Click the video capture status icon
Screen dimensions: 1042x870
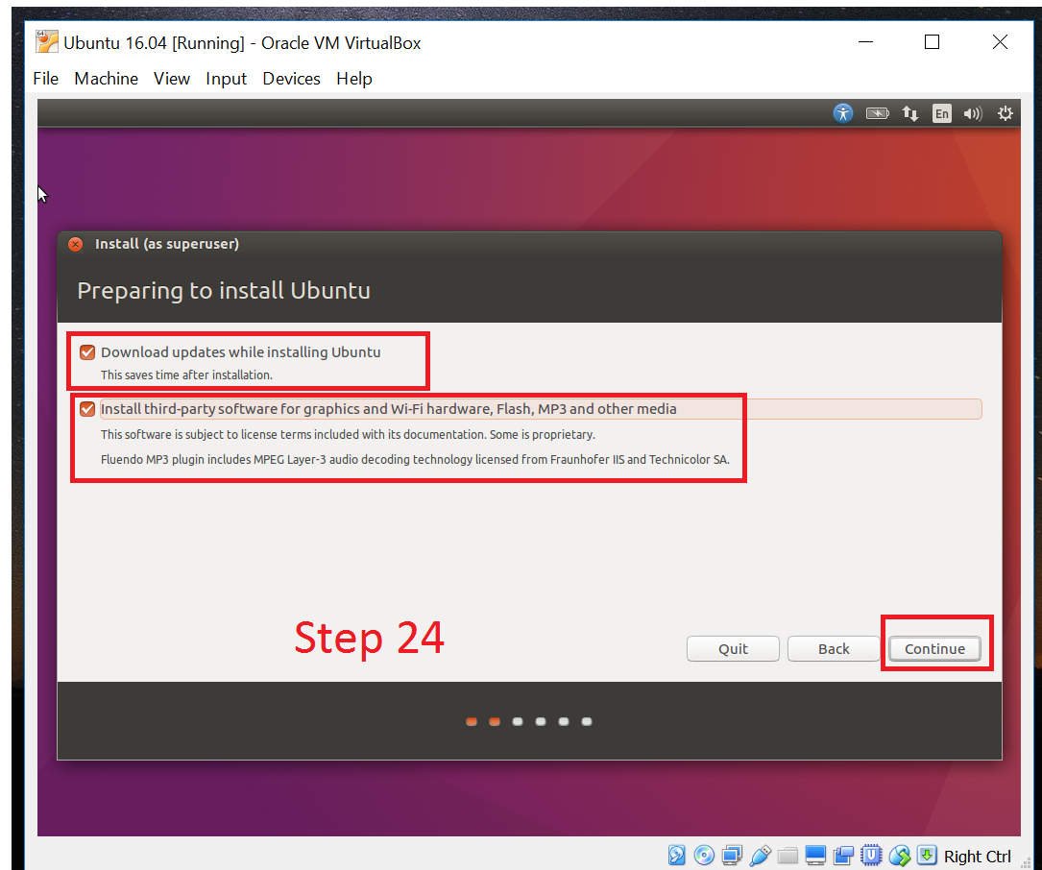pyautogui.click(x=843, y=855)
